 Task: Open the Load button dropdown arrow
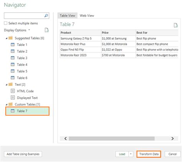click(131, 154)
